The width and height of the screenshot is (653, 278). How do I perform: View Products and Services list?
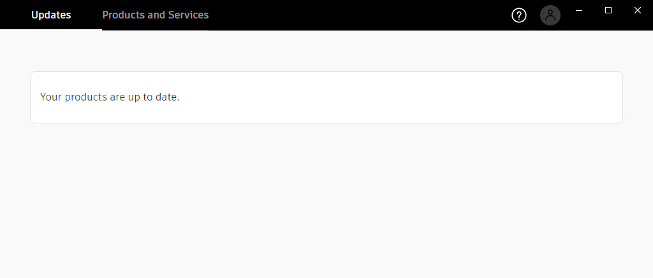pos(156,15)
